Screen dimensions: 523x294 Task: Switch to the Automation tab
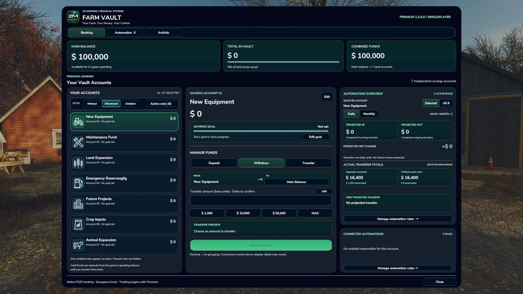pyautogui.click(x=125, y=32)
